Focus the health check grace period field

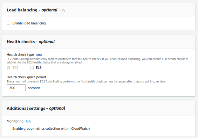click(16, 88)
